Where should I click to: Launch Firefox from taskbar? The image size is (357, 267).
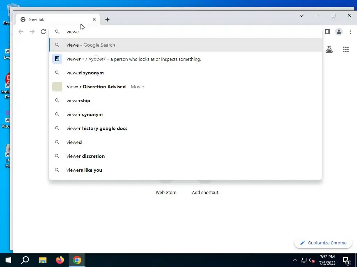pyautogui.click(x=60, y=260)
